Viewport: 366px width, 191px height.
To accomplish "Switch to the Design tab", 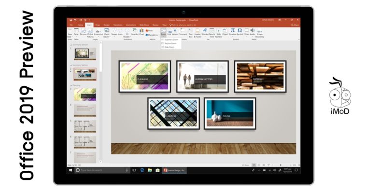I will [106, 25].
